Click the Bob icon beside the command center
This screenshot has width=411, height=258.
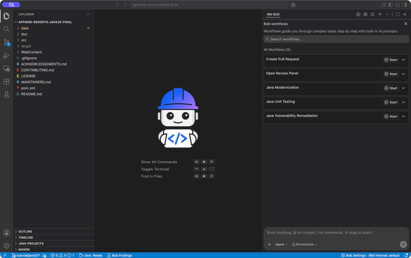(293, 5)
